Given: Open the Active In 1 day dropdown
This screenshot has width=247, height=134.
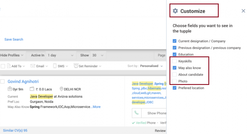Looking at the screenshot, I should click(61, 55).
